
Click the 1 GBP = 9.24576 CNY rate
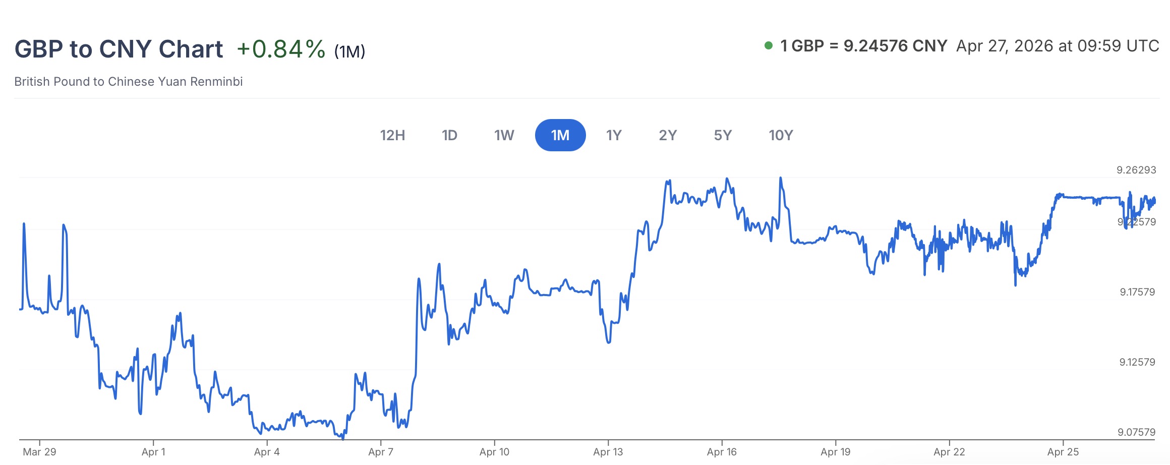click(863, 46)
